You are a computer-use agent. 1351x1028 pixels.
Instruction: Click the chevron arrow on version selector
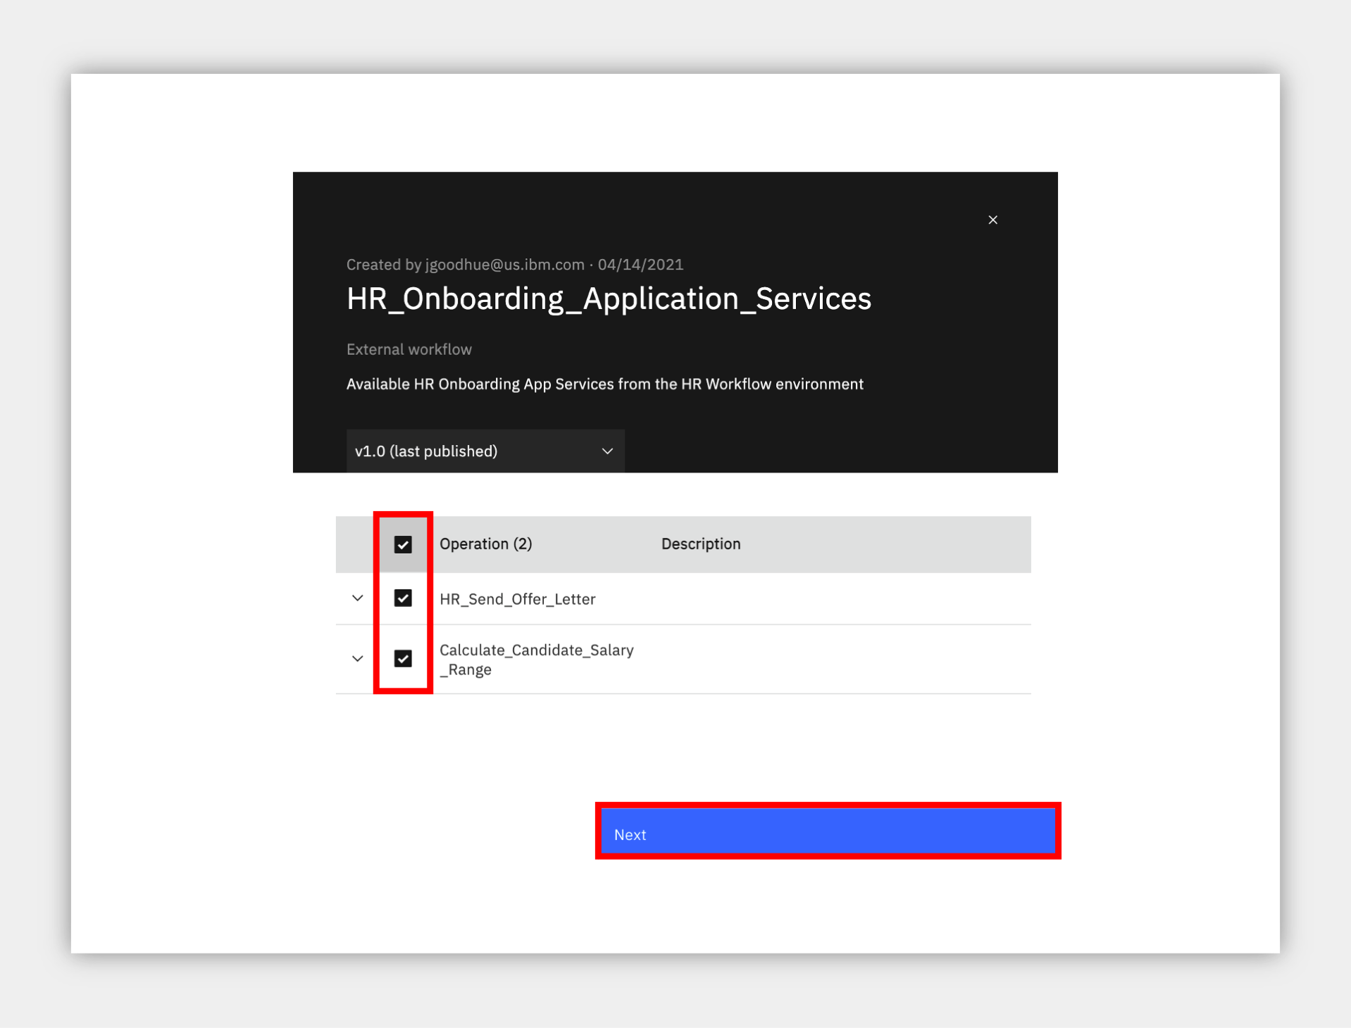click(x=607, y=451)
